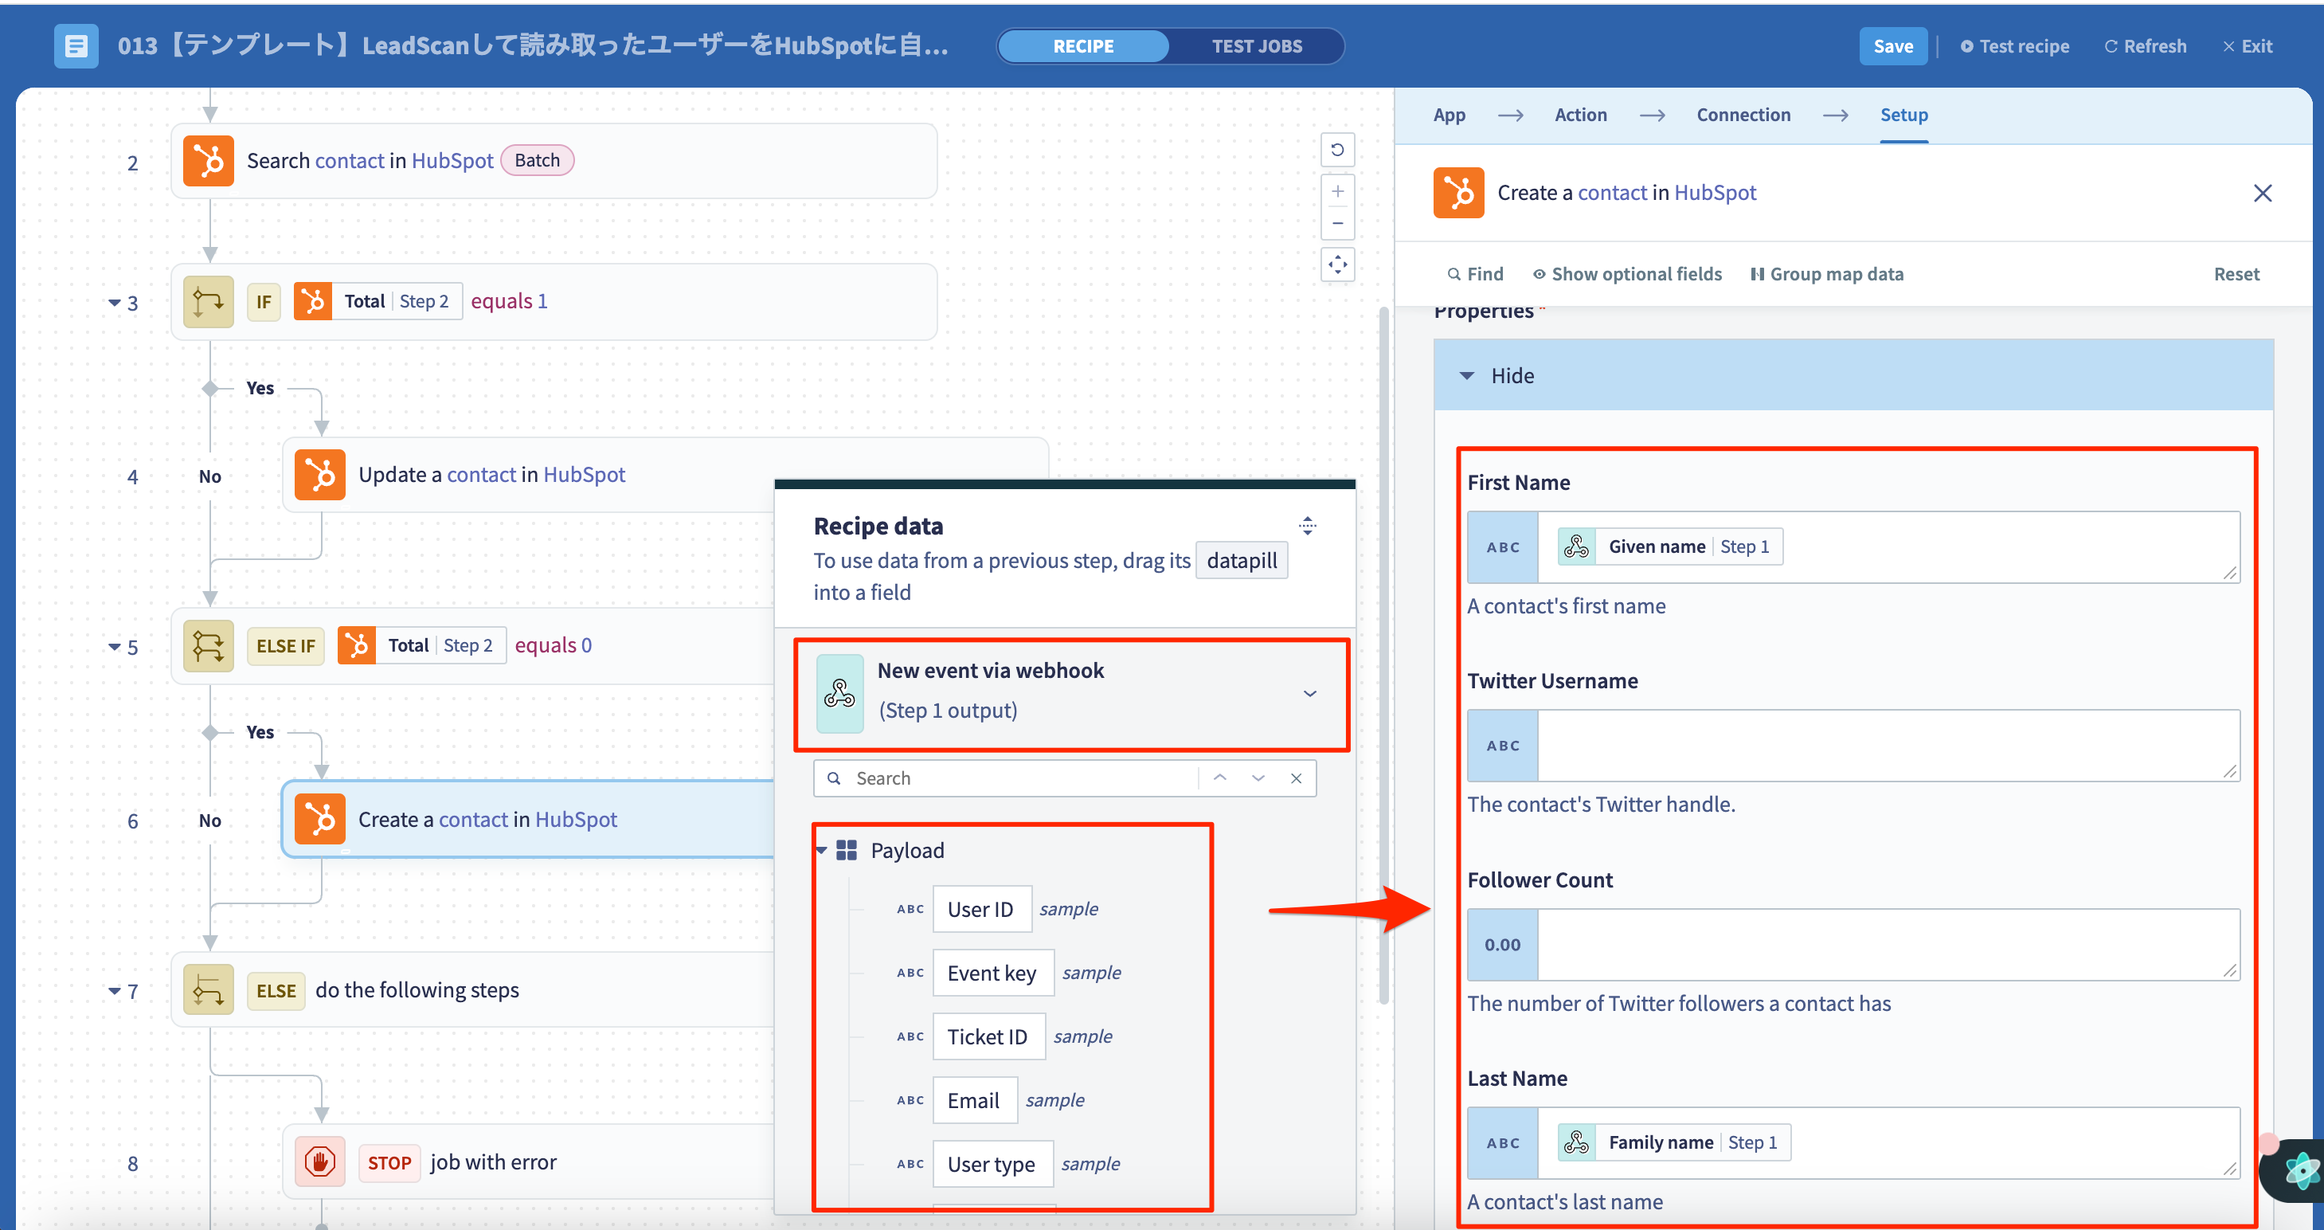Click the HubSpot icon on Search contact step
This screenshot has width=2324, height=1230.
tap(209, 161)
